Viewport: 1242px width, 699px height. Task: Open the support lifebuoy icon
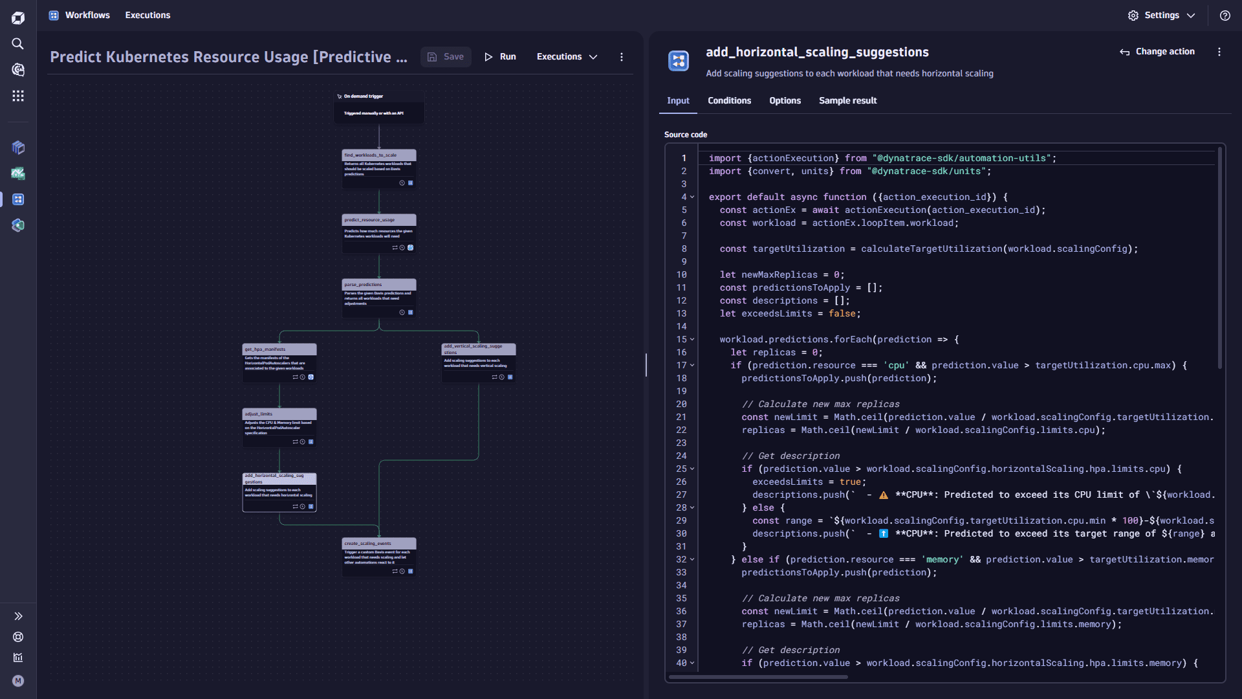(18, 637)
